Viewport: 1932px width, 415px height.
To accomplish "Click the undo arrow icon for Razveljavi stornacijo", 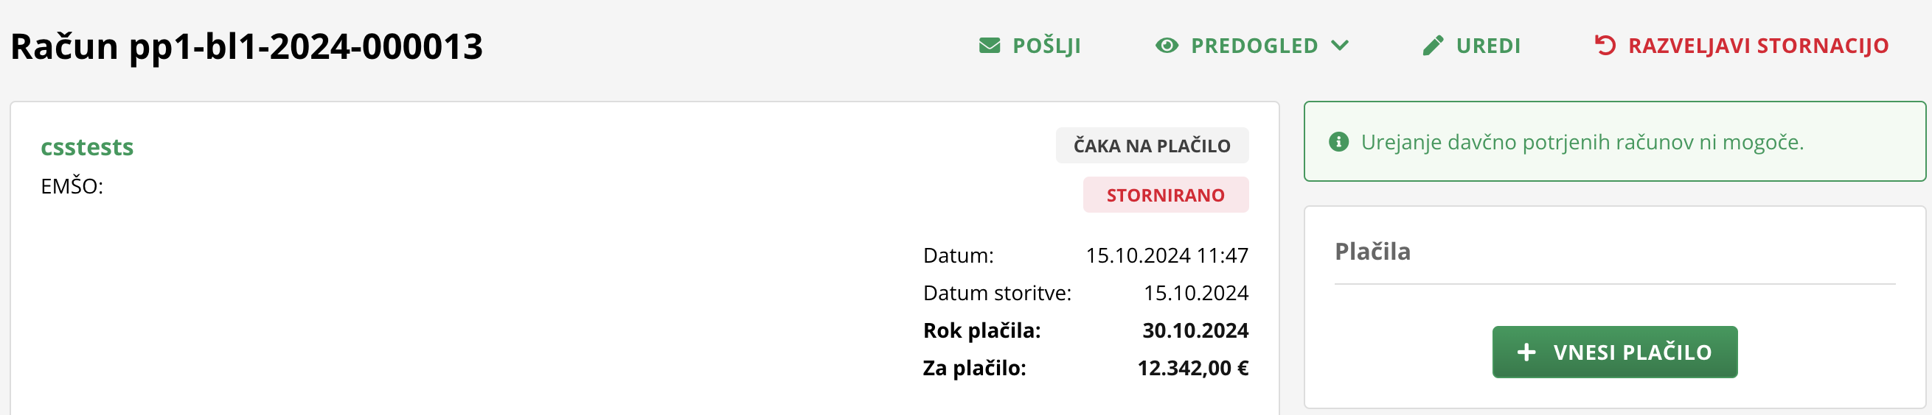I will (1605, 46).
